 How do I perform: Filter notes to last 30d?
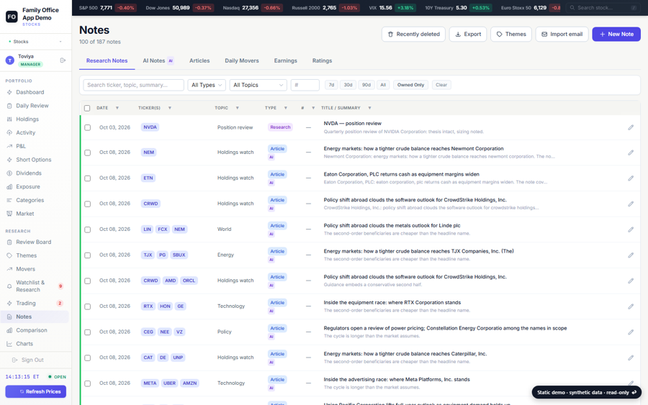348,85
